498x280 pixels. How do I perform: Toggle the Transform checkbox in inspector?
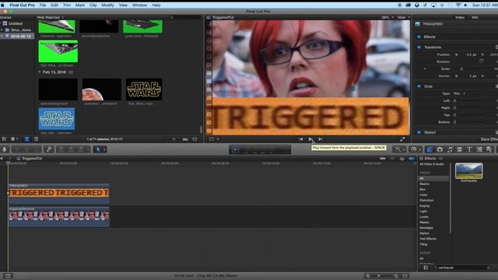point(419,47)
